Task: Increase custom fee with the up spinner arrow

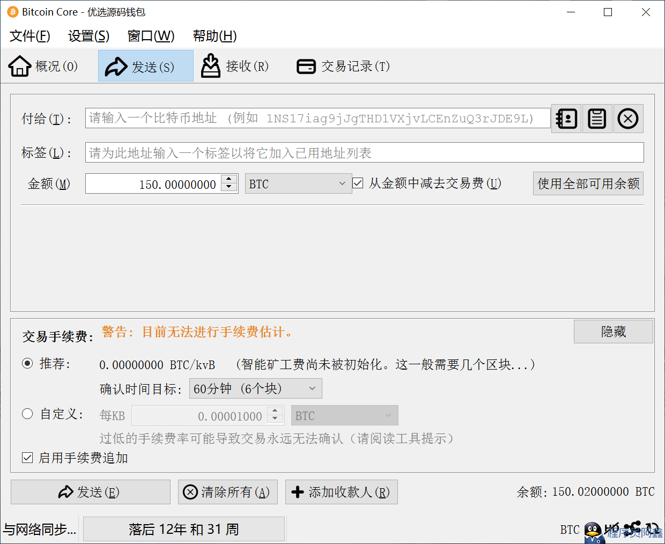Action: point(275,411)
